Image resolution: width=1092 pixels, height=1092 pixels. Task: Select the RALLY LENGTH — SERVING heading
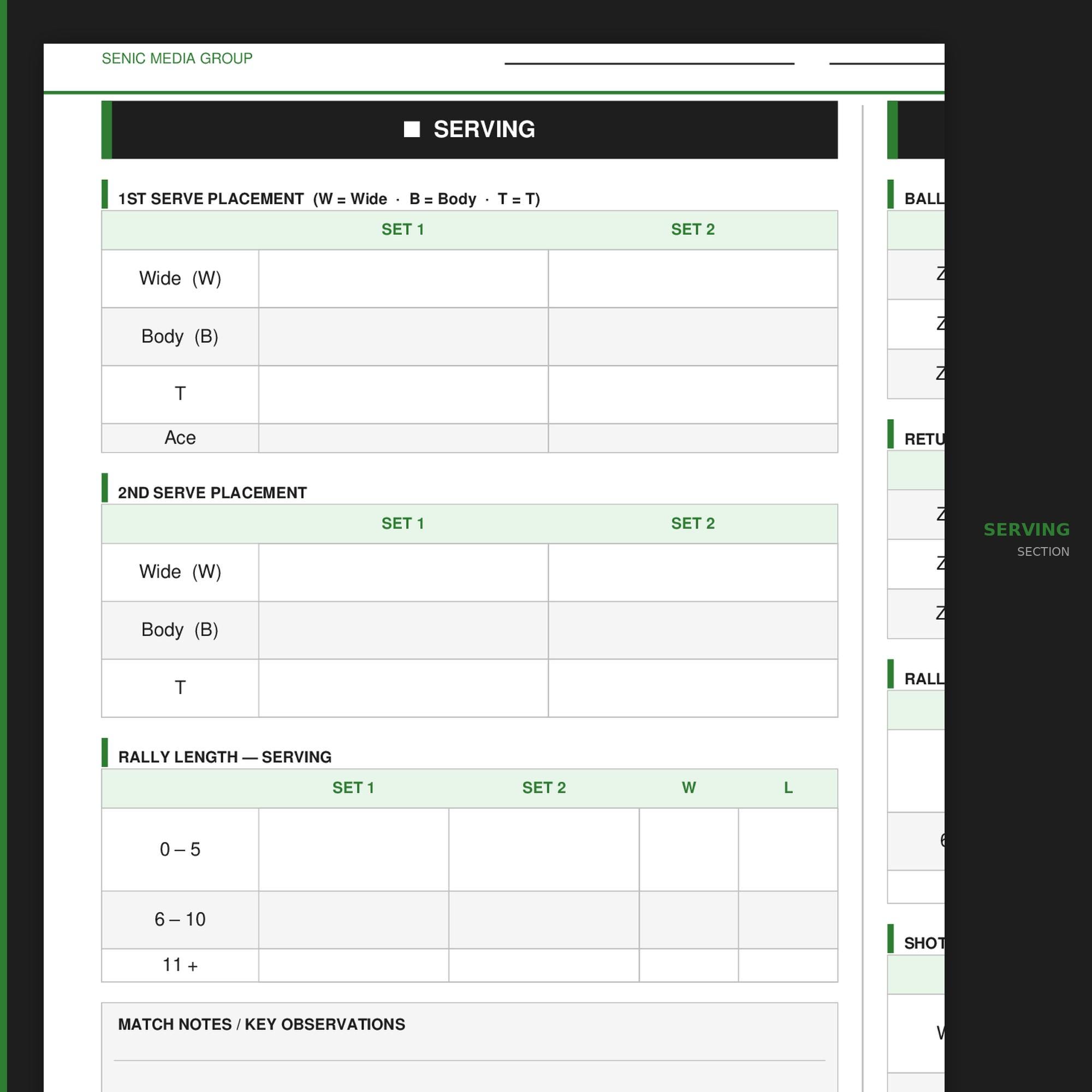(x=225, y=757)
